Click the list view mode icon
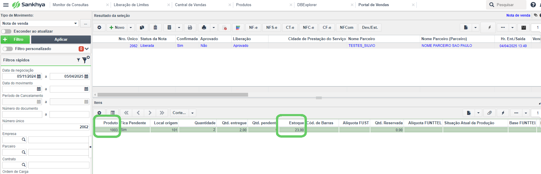Screen dimensions: 541x174 click(x=169, y=27)
